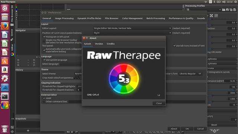Click the color wheel icon below Editor tab
The width and height of the screenshot is (238, 134).
coord(12,54)
